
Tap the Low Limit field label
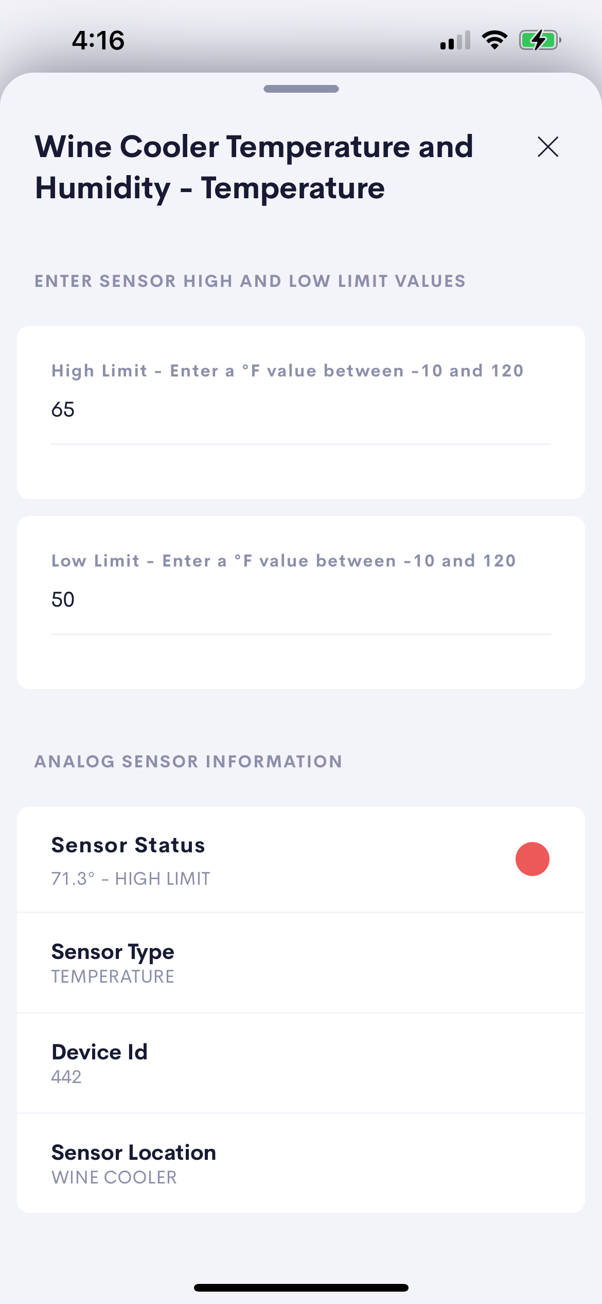point(283,561)
